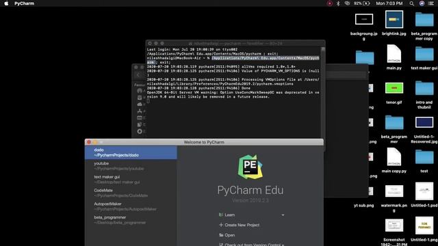
Task: Click the Siri menu bar icon
Action: click(422, 3)
